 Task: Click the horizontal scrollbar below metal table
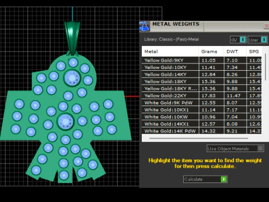click(199, 139)
